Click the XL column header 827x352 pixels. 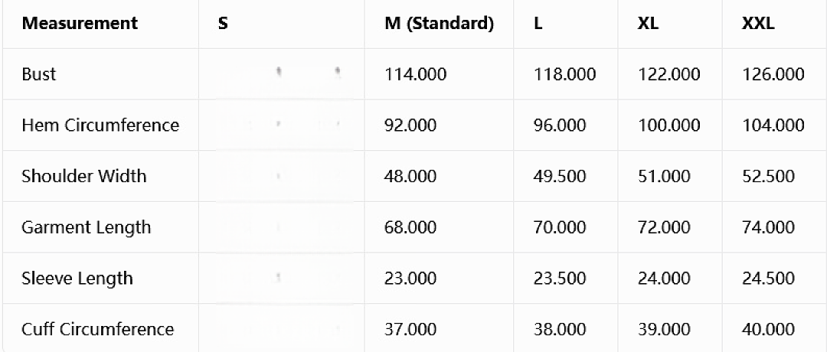pos(649,24)
